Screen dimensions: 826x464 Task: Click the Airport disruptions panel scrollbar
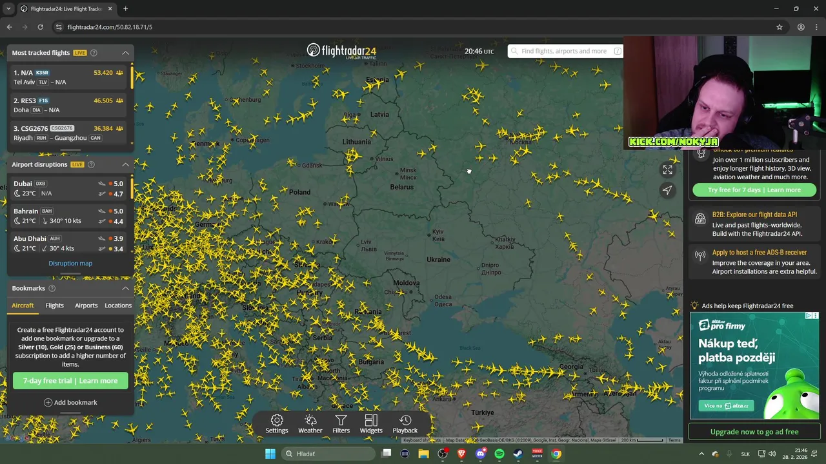tap(132, 188)
